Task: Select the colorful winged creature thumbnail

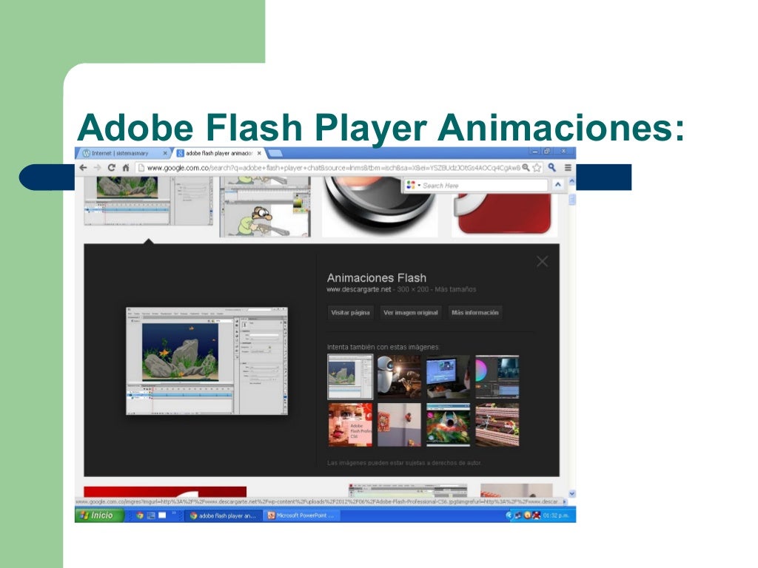Action: 448,425
